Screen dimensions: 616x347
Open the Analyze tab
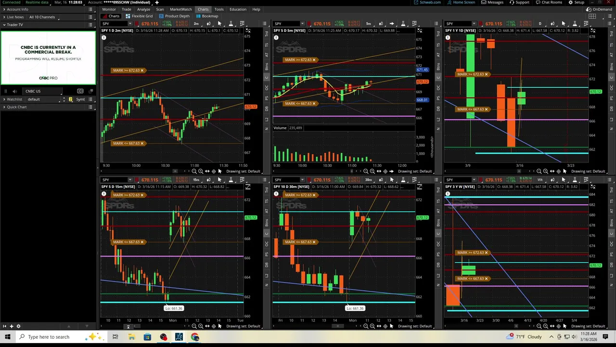point(143,9)
